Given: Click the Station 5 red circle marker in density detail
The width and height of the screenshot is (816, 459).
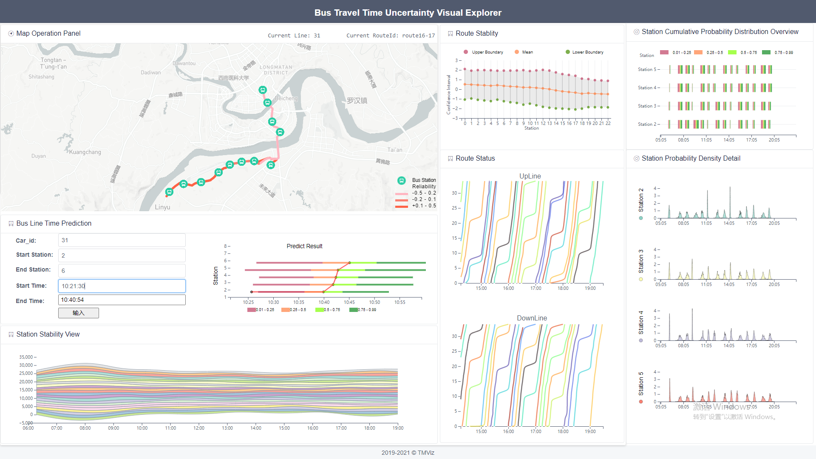Looking at the screenshot, I should [x=641, y=402].
